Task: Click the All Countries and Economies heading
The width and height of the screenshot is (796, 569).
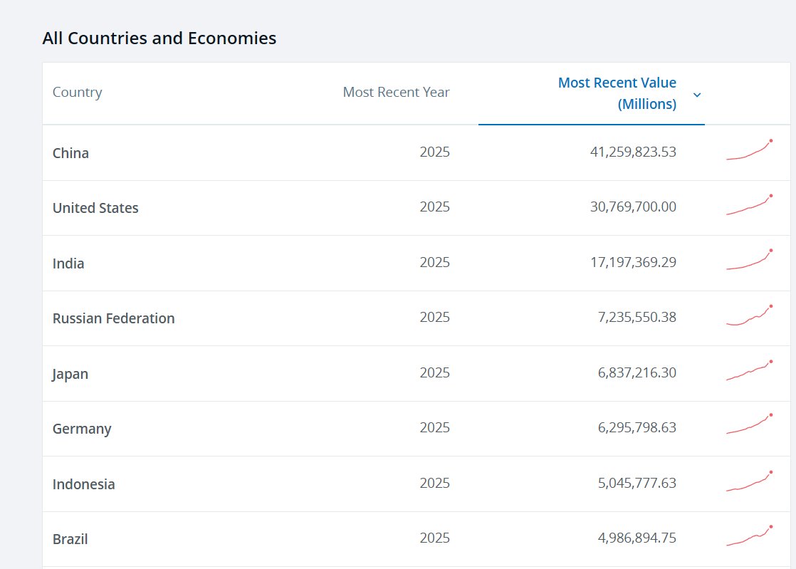Action: tap(159, 38)
